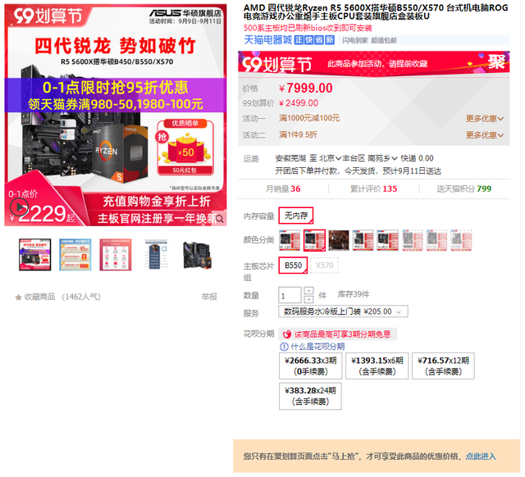Image resolution: width=525 pixels, height=477 pixels.
Task: Expand 更多优惠 for 活动一 row
Action: (x=485, y=119)
